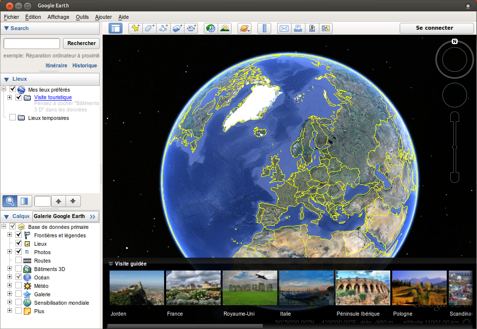
Task: Click the print icon in toolbar
Action: click(298, 28)
